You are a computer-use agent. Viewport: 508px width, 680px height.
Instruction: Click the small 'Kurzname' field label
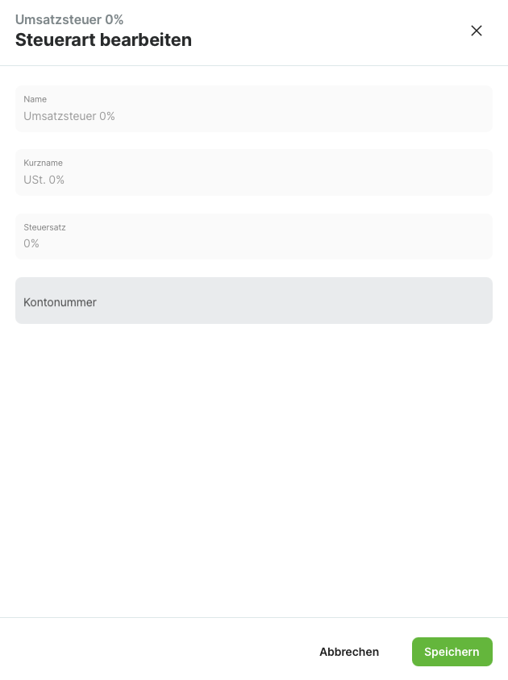click(x=44, y=163)
